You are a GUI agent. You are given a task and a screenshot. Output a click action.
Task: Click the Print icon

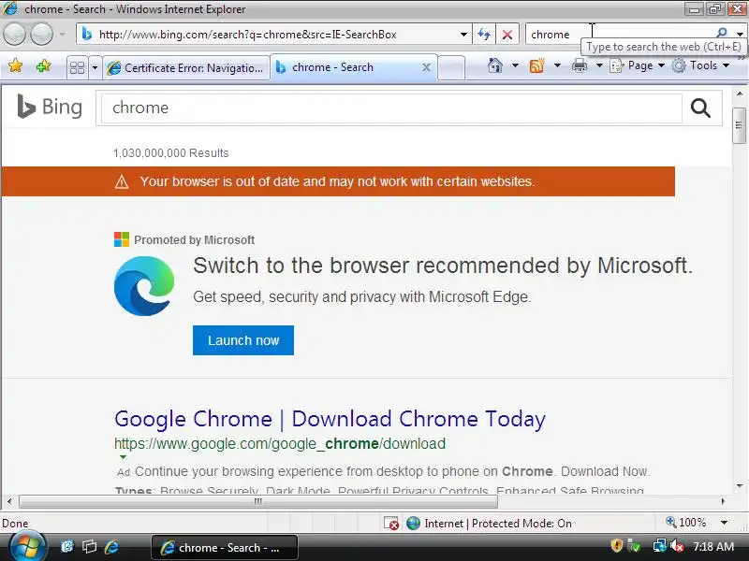pos(580,65)
